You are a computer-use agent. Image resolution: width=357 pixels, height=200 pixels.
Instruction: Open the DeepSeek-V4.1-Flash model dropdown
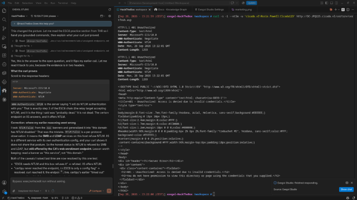click(x=29, y=191)
